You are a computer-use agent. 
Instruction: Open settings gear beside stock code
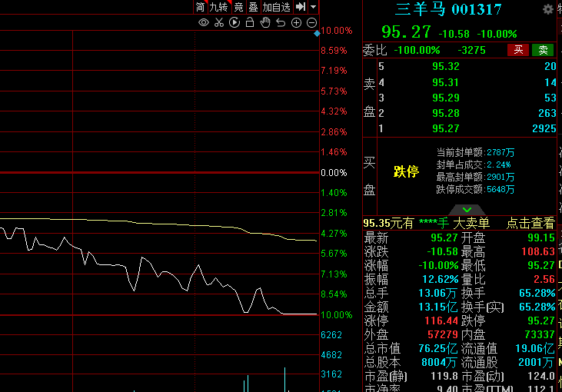[x=548, y=9]
